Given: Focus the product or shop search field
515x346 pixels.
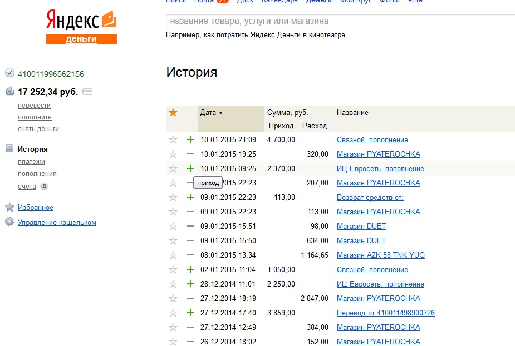Looking at the screenshot, I should pyautogui.click(x=340, y=21).
